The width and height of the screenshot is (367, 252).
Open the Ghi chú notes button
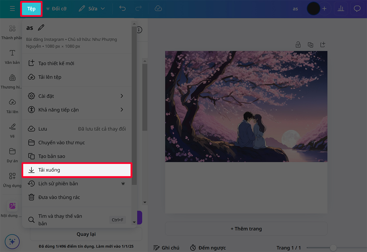(166, 248)
